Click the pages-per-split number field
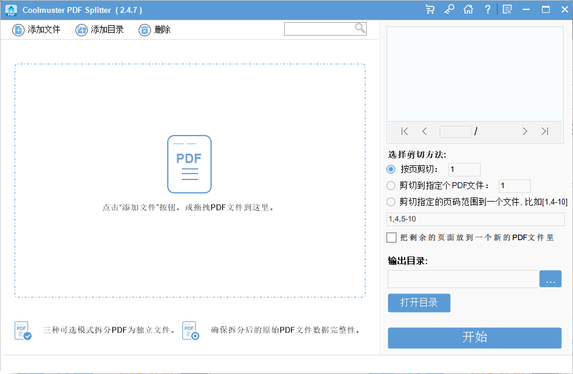 [x=464, y=169]
